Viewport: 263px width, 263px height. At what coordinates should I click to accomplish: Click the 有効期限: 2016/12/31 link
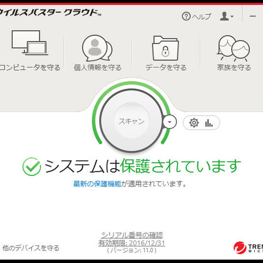pos(131,243)
